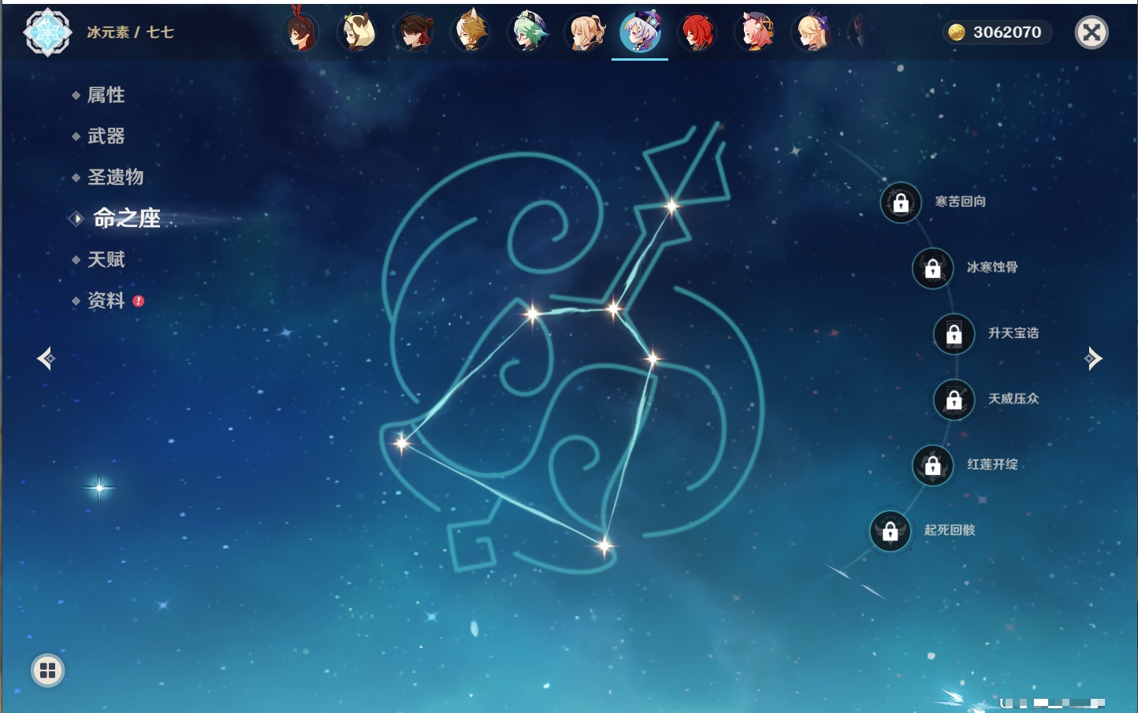Select Gorou's fox-eared avatar

(x=471, y=32)
